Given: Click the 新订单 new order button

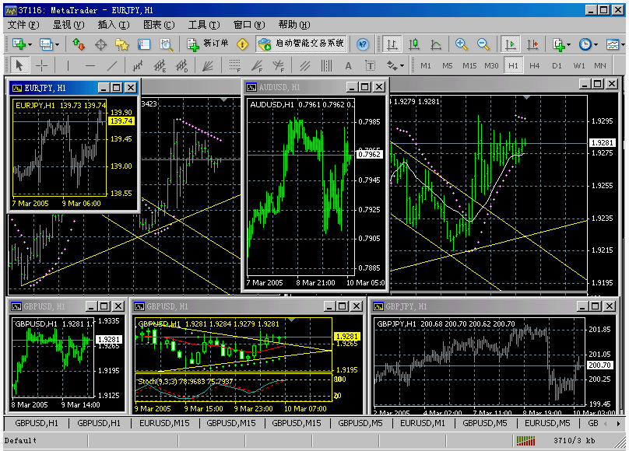Looking at the screenshot, I should click(x=208, y=44).
